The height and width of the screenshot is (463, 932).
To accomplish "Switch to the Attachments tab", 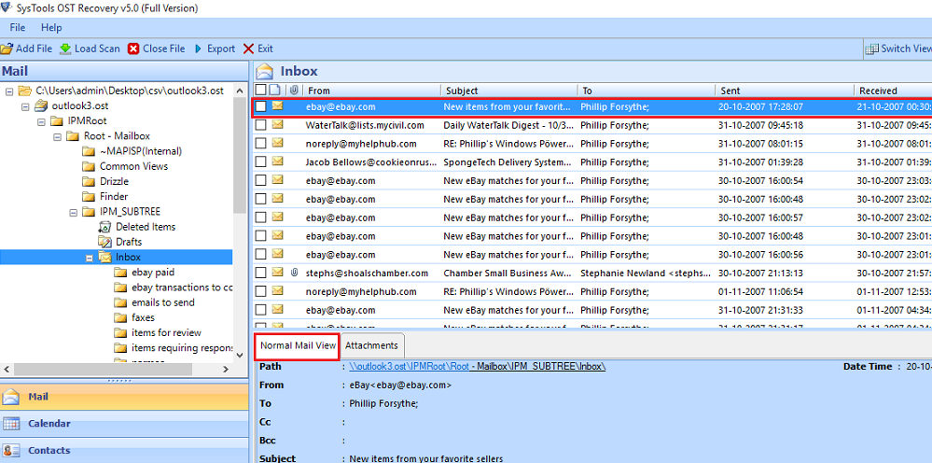I will pos(371,346).
